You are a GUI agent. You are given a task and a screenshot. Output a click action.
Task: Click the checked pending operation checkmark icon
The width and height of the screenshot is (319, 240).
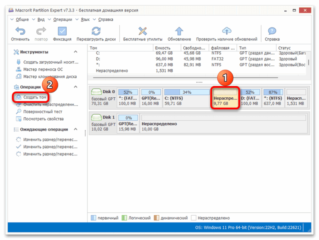tap(18, 147)
